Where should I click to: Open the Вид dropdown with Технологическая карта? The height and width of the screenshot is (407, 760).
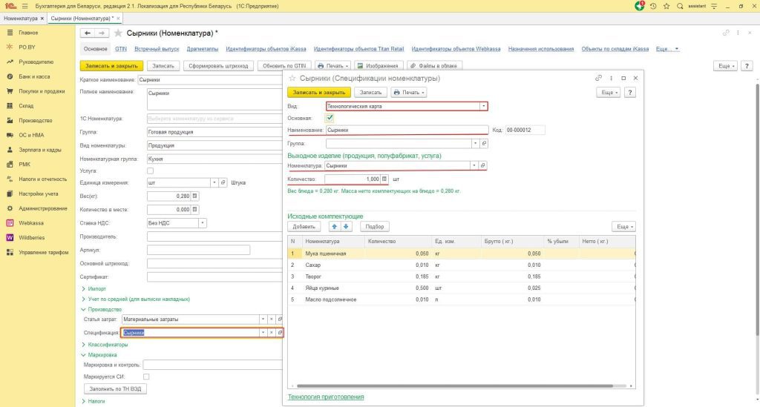pos(484,106)
